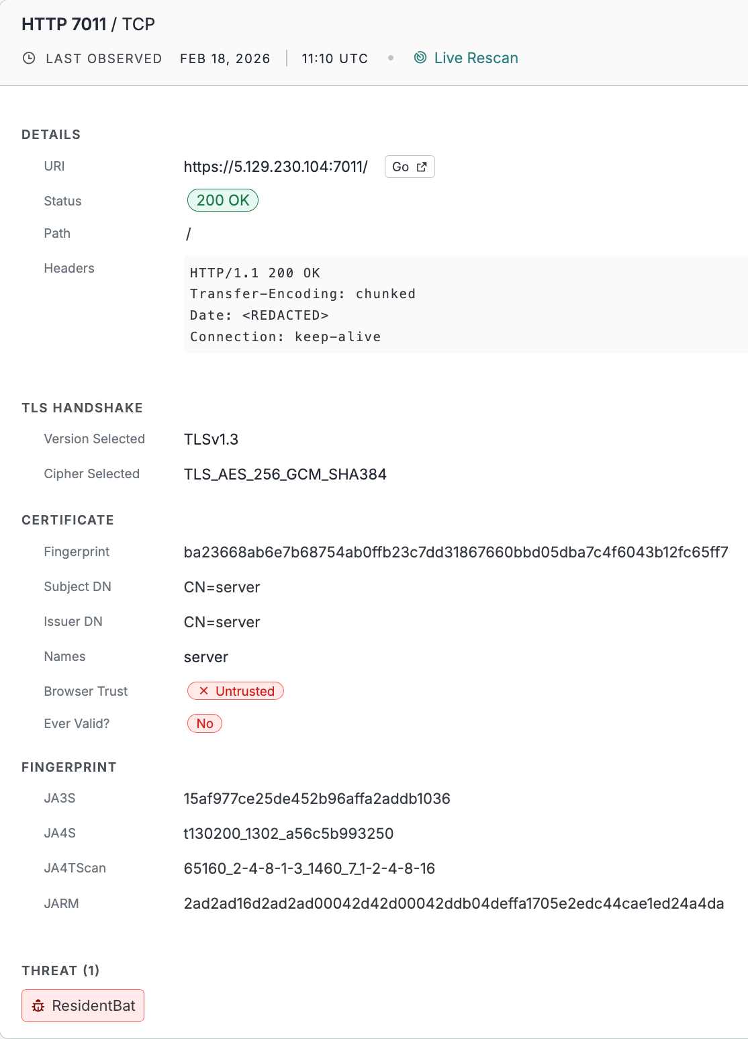The width and height of the screenshot is (748, 1039).
Task: Click the JA4TScan fingerprint value
Action: (x=310, y=868)
